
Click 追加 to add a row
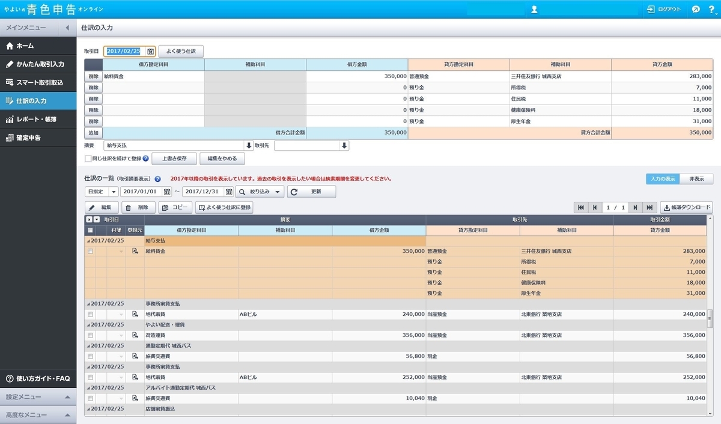point(93,133)
